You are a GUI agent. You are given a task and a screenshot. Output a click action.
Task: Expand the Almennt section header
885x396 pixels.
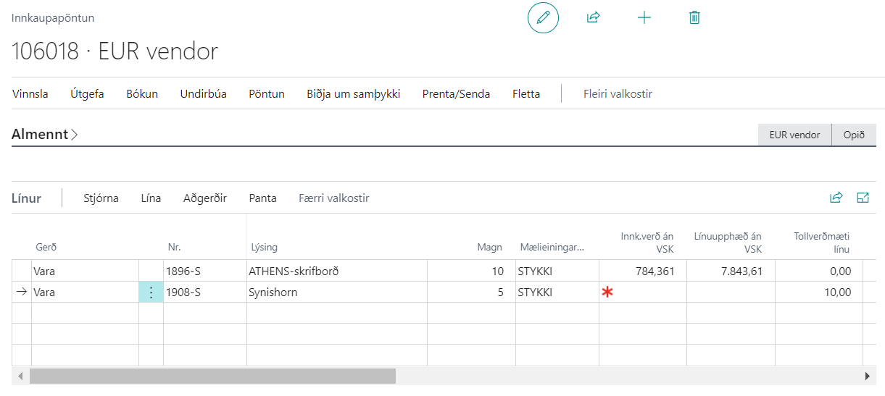[45, 135]
